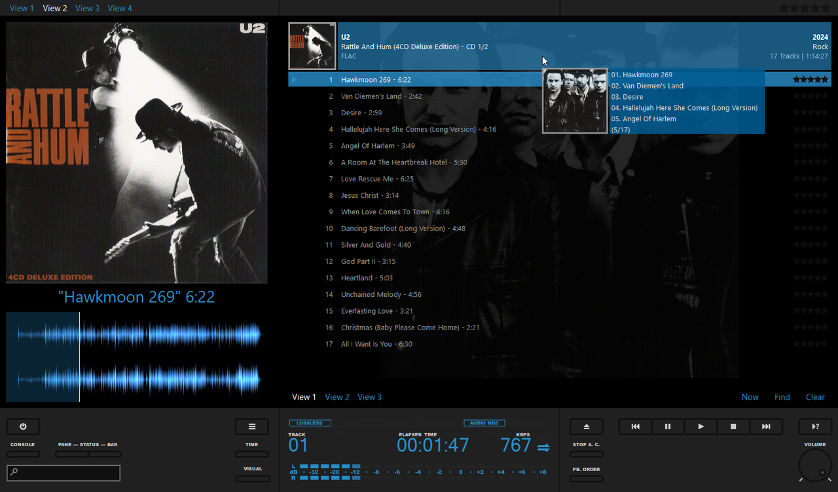Viewport: 838px width, 492px height.
Task: Click the power button icon
Action: (23, 426)
